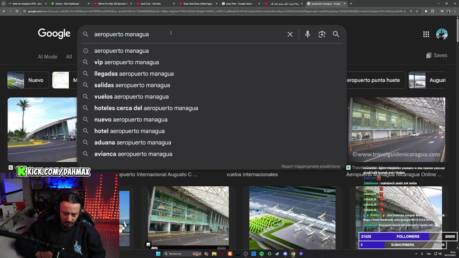
Task: Run search using the magnifier icon in search box
Action: [336, 34]
